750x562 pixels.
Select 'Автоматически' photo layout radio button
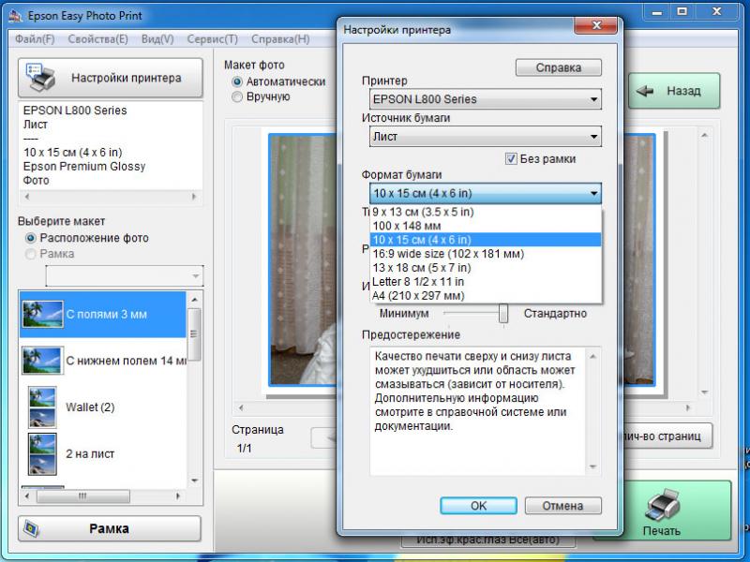(x=237, y=81)
